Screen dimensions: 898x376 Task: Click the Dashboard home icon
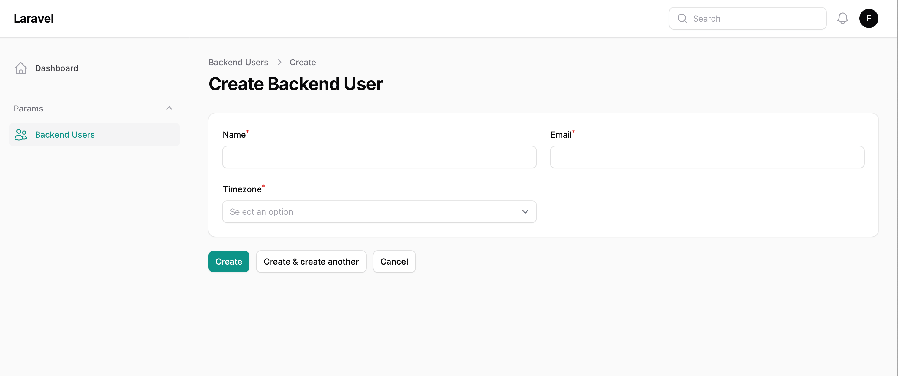(20, 68)
